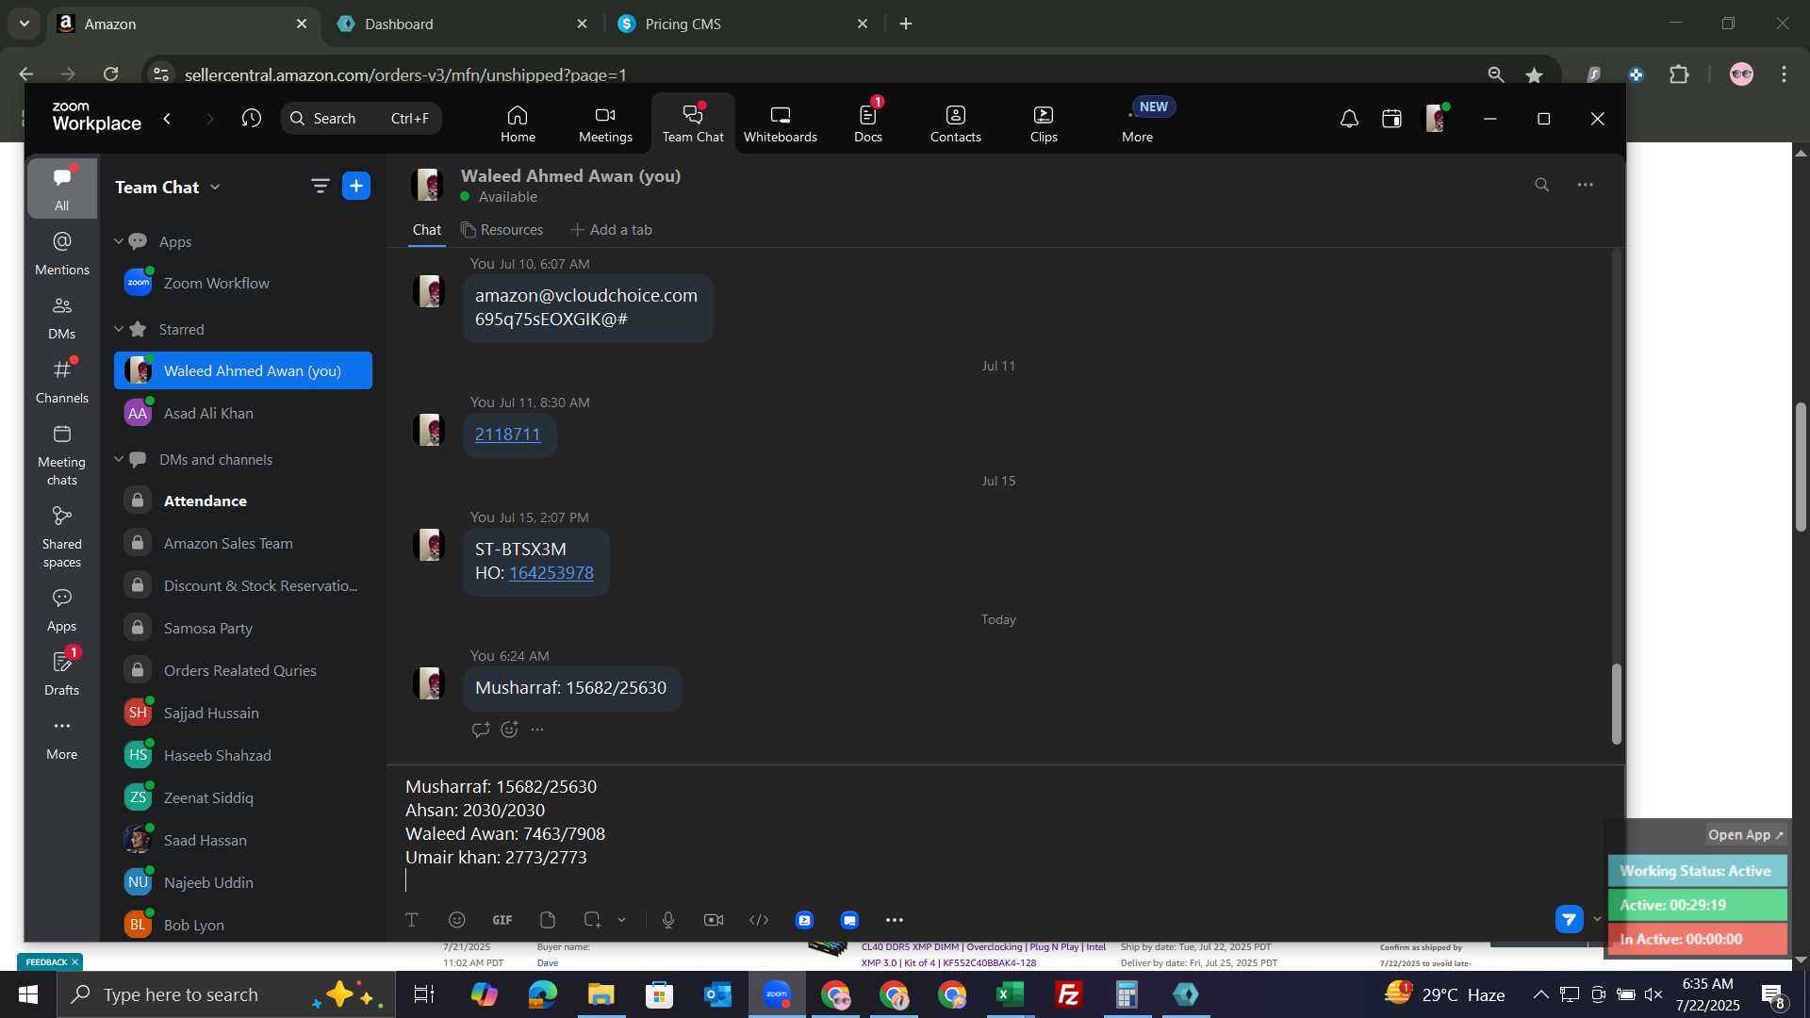Image resolution: width=1810 pixels, height=1018 pixels.
Task: Switch to the Resources tab
Action: (x=502, y=229)
